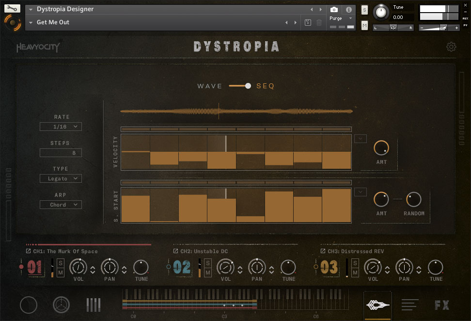
Task: Click the four vertical bars icon
Action: tap(94, 305)
